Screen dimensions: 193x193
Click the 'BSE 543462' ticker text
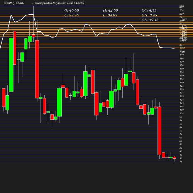pyautogui.click(x=76, y=3)
